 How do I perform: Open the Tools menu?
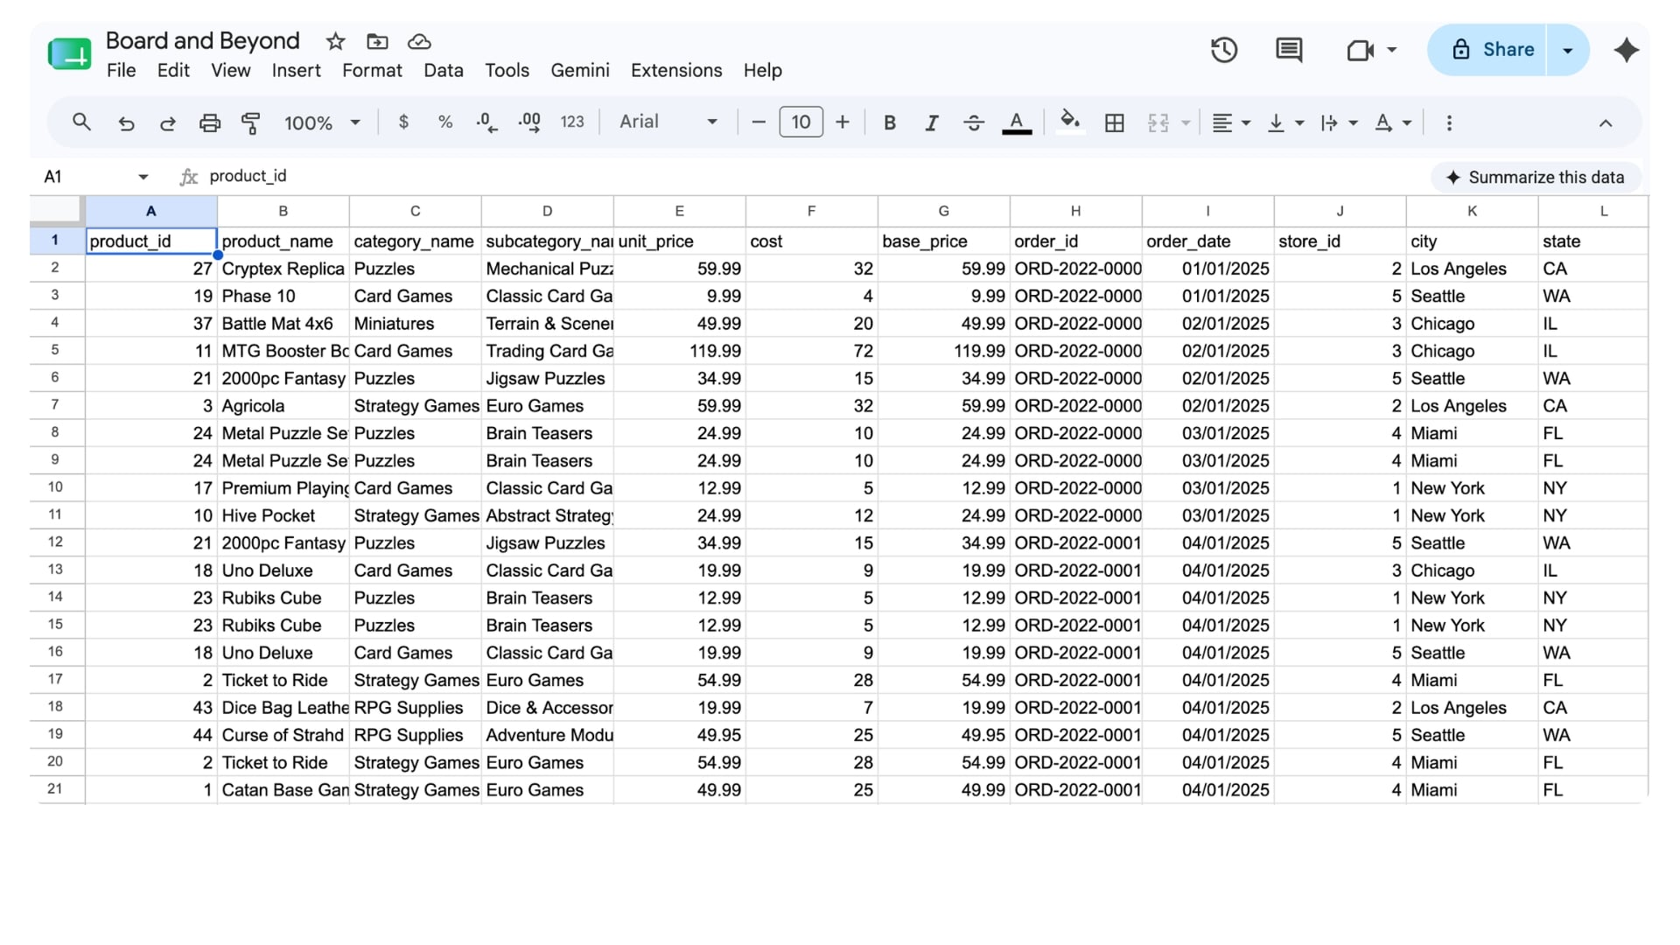[507, 71]
